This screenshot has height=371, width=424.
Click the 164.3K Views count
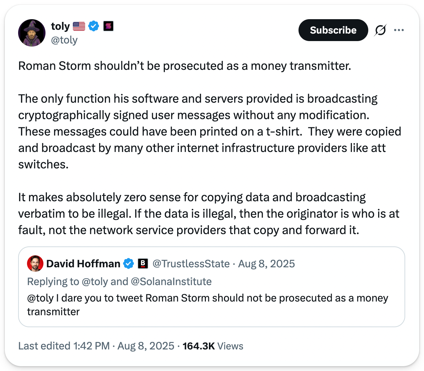[213, 346]
